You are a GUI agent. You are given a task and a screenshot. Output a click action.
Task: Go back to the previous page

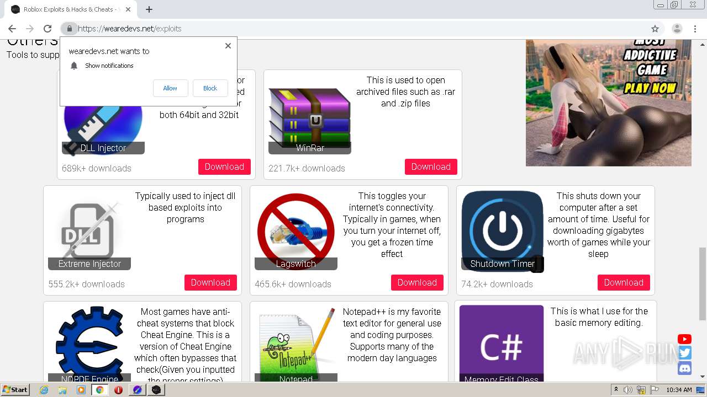tap(12, 29)
